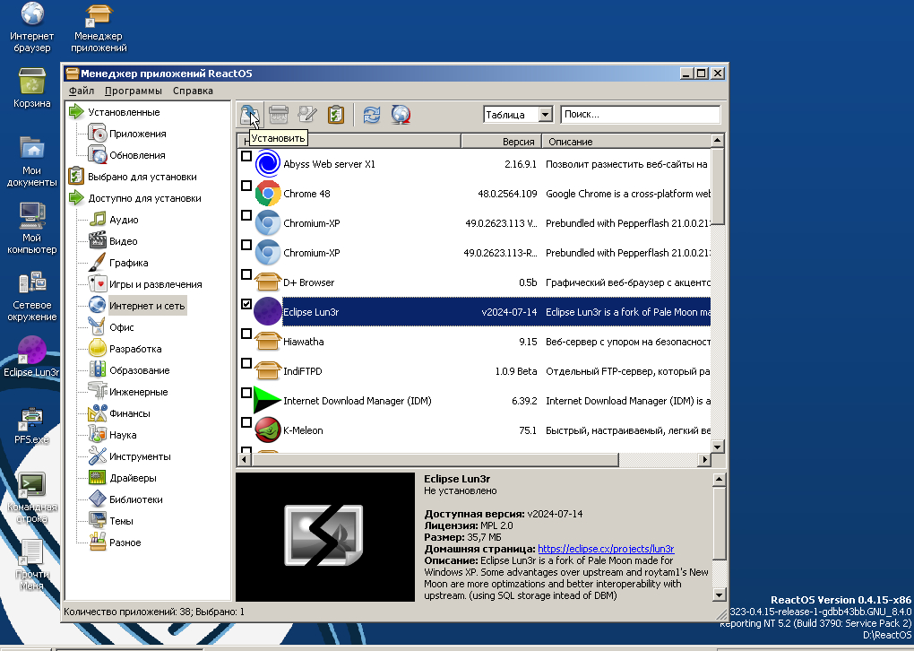Image resolution: width=914 pixels, height=651 pixels.
Task: Tick the D+ Browser checkbox
Action: pos(246,274)
